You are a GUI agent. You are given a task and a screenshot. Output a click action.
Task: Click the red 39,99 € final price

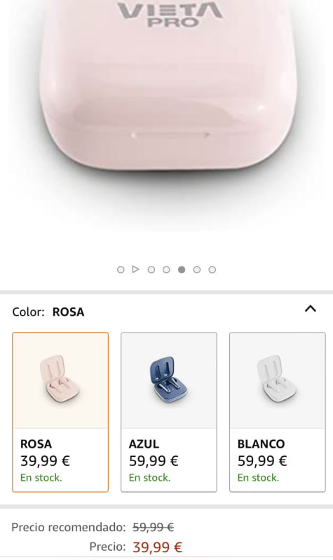click(x=158, y=547)
